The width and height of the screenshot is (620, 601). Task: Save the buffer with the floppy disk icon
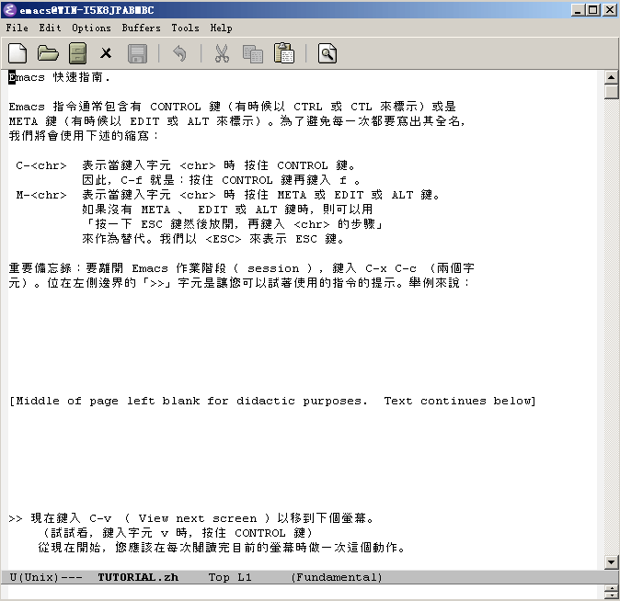click(x=137, y=53)
